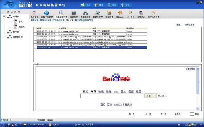Screen dimensions: 204x127
Task: Open the 员工信息 toolbar icon
Action: (34, 14)
